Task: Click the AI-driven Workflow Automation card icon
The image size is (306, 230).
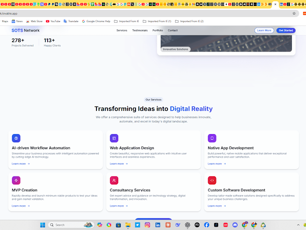Action: tap(16, 138)
